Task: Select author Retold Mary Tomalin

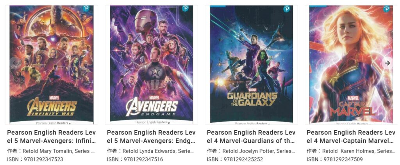Action: click(55, 151)
